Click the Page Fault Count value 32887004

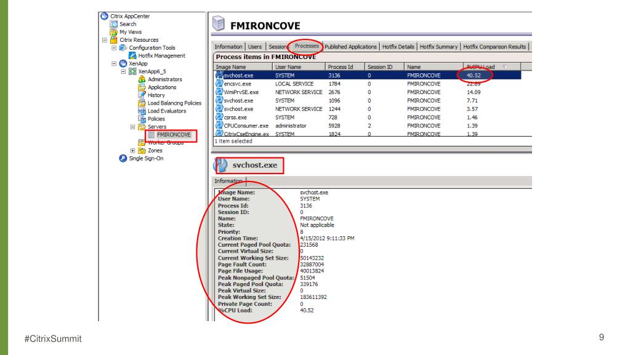312,264
